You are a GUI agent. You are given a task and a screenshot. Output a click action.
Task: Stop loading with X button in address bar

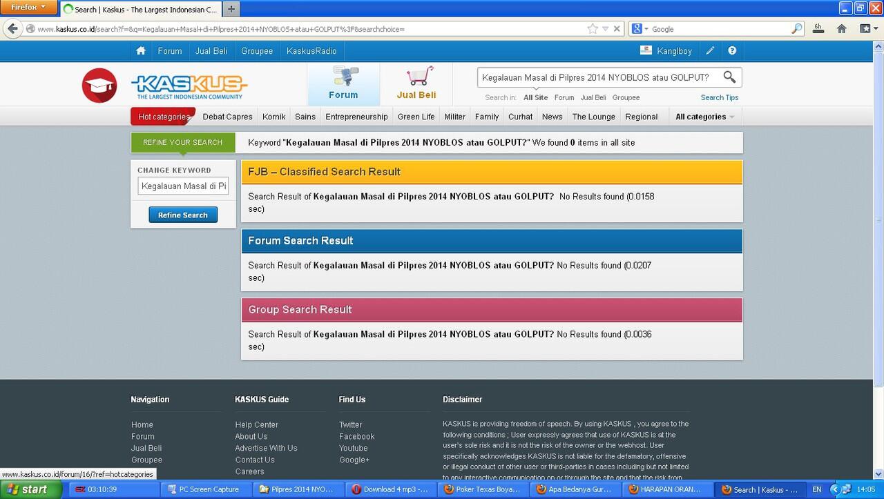point(617,29)
